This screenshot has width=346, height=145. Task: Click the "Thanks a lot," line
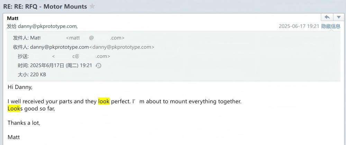point(24,123)
